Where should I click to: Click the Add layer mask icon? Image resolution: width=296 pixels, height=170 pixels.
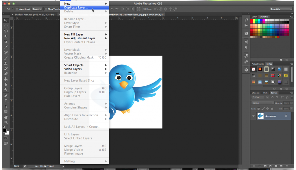click(x=265, y=166)
